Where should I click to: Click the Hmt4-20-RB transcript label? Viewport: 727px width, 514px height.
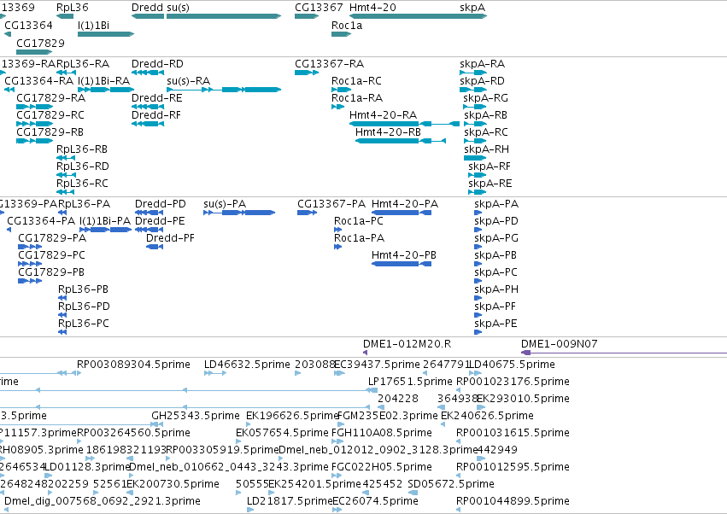coord(388,132)
